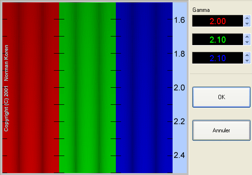Decrease the blue gamma value with down arrow

click(x=247, y=61)
